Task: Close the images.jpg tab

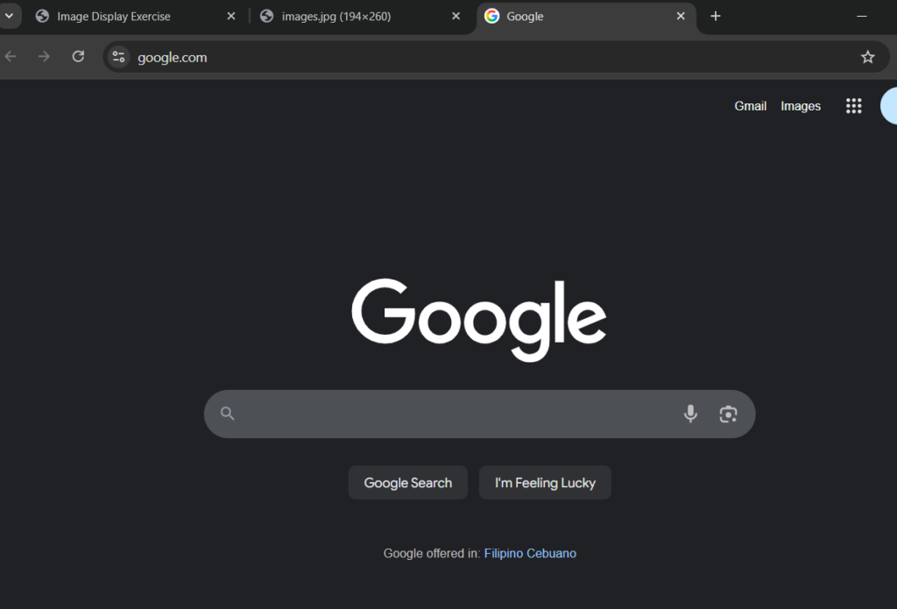Action: click(456, 17)
